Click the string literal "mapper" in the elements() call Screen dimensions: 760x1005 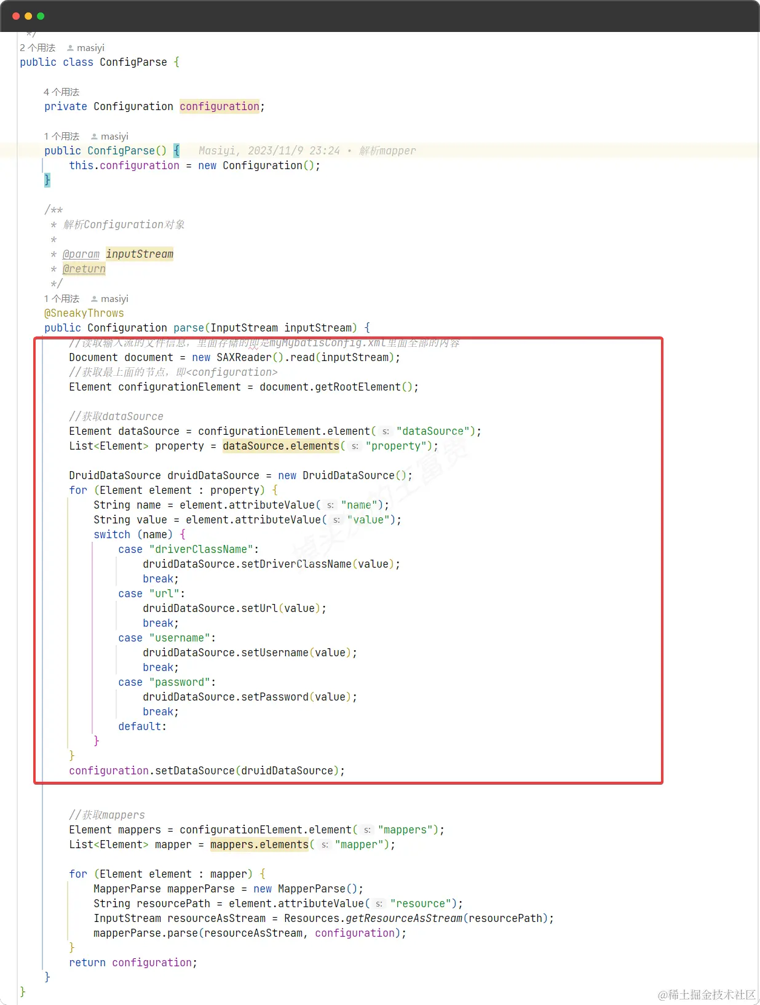[359, 844]
